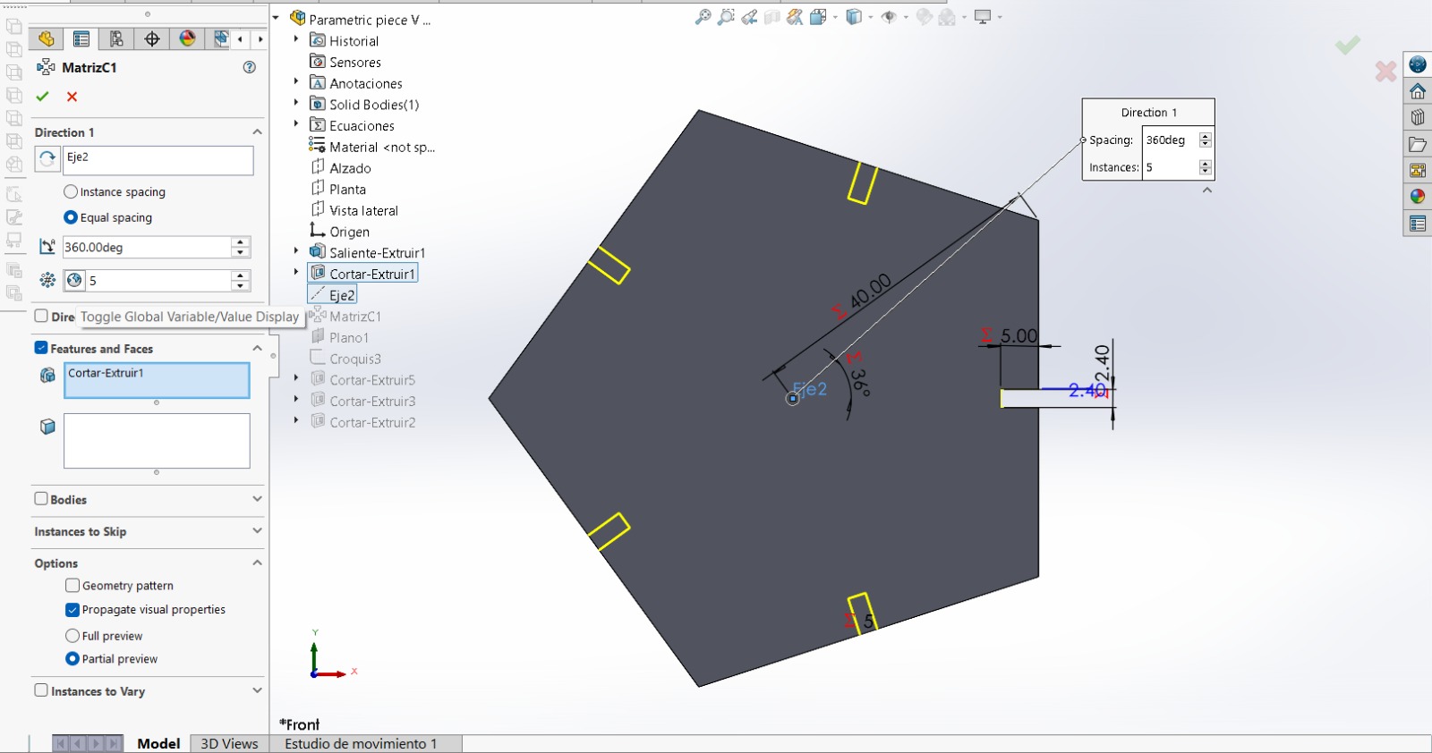
Task: Switch to the PropertyManager tab
Action: coord(81,38)
